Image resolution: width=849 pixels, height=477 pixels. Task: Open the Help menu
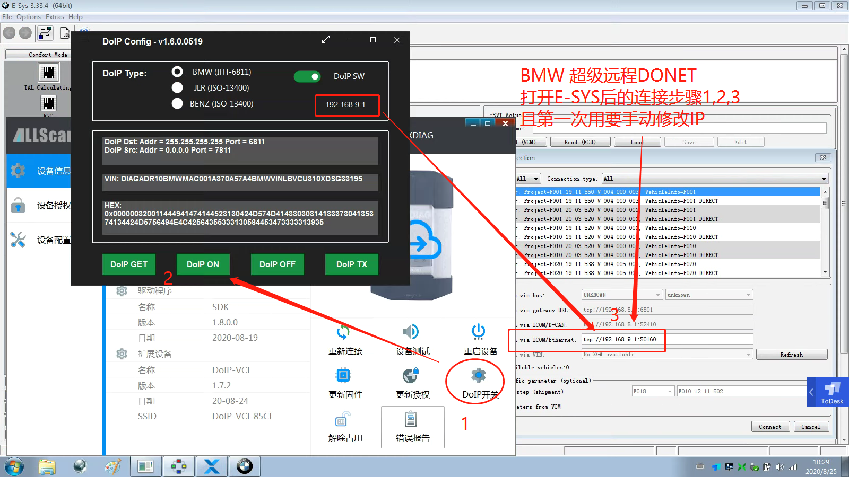pos(75,17)
